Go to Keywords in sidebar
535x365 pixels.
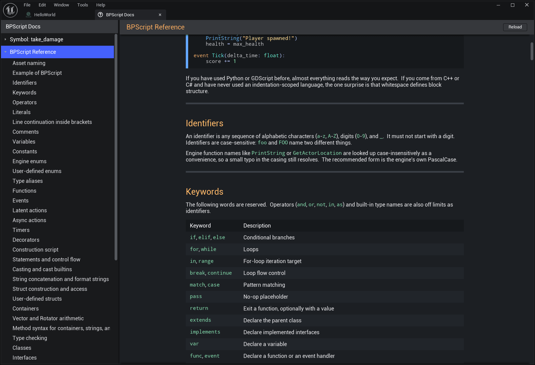(24, 92)
